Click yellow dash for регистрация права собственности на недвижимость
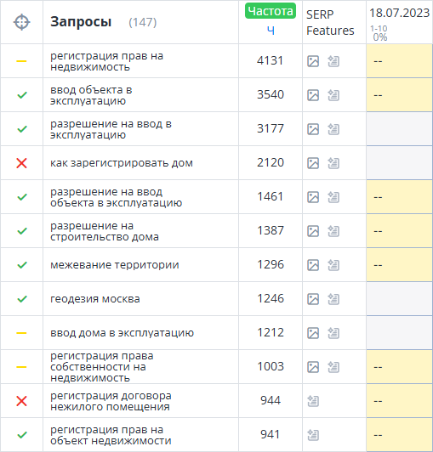 click(21, 367)
